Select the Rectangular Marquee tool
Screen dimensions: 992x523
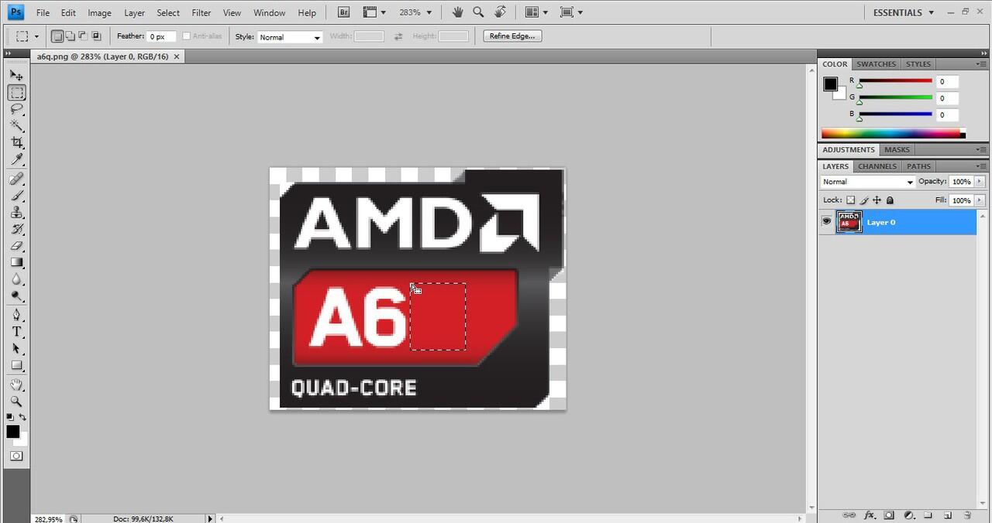coord(16,93)
